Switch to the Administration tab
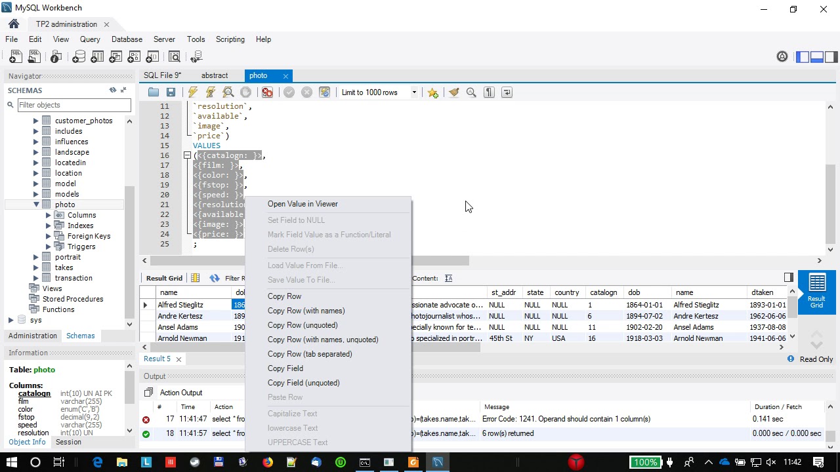Screen dimensions: 840x472 pyautogui.click(x=33, y=336)
